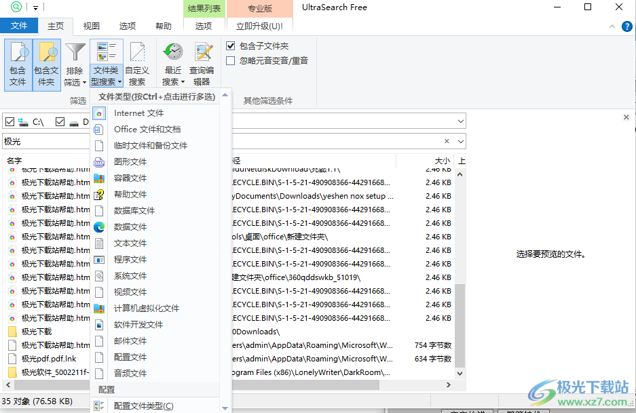Sort results by the 大小 column header

(x=442, y=161)
